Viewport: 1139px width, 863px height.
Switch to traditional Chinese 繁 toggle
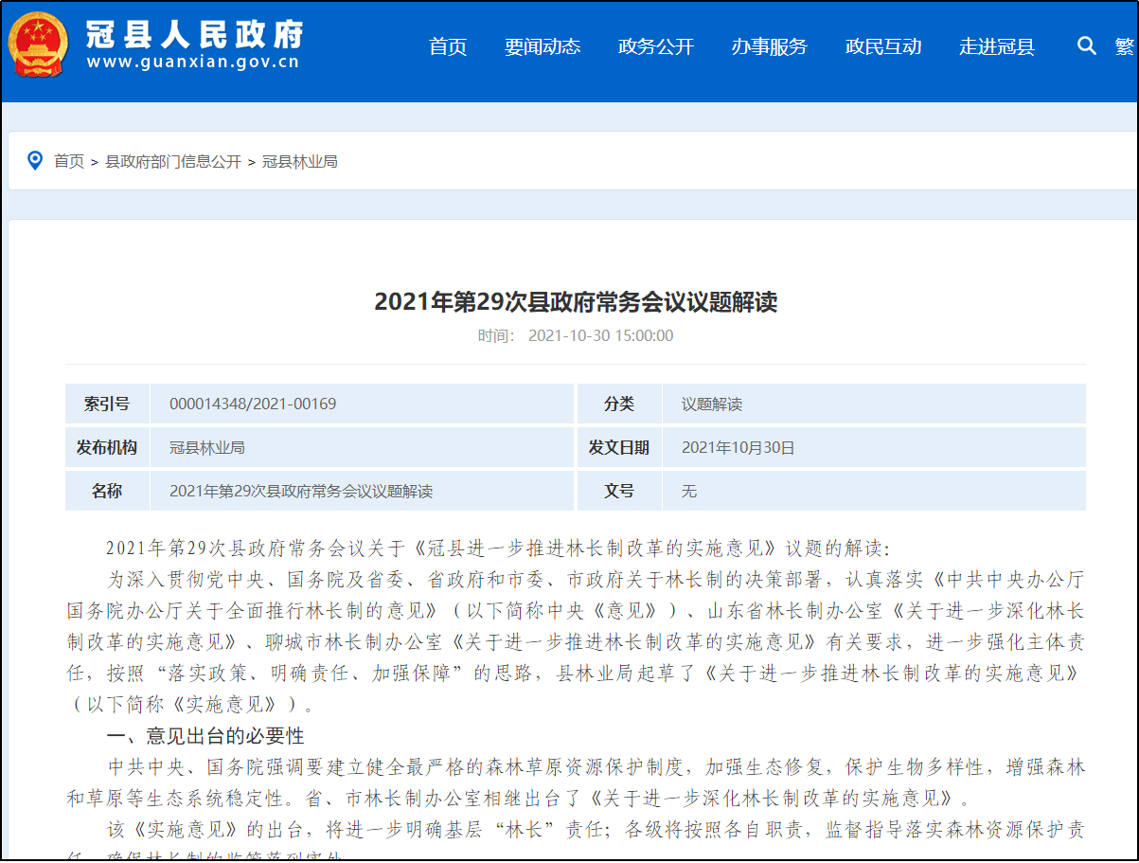coord(1124,46)
